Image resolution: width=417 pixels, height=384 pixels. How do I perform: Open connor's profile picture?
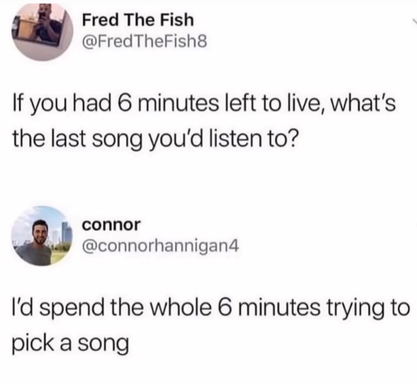tap(42, 236)
